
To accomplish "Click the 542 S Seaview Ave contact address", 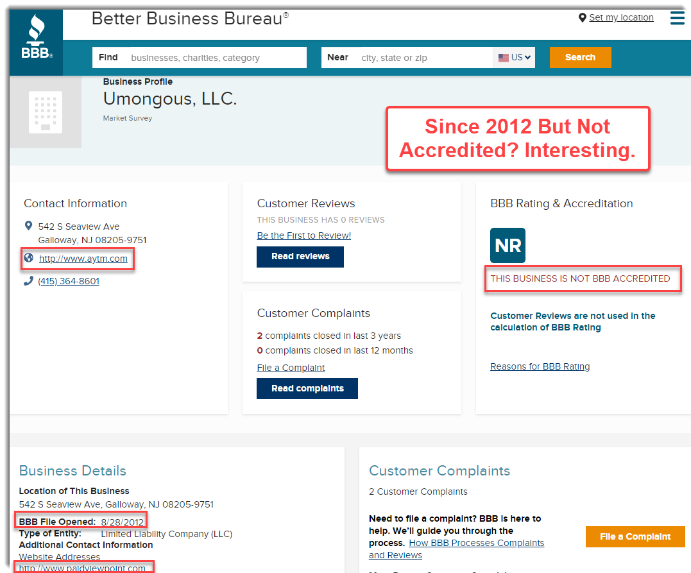I will [x=92, y=233].
